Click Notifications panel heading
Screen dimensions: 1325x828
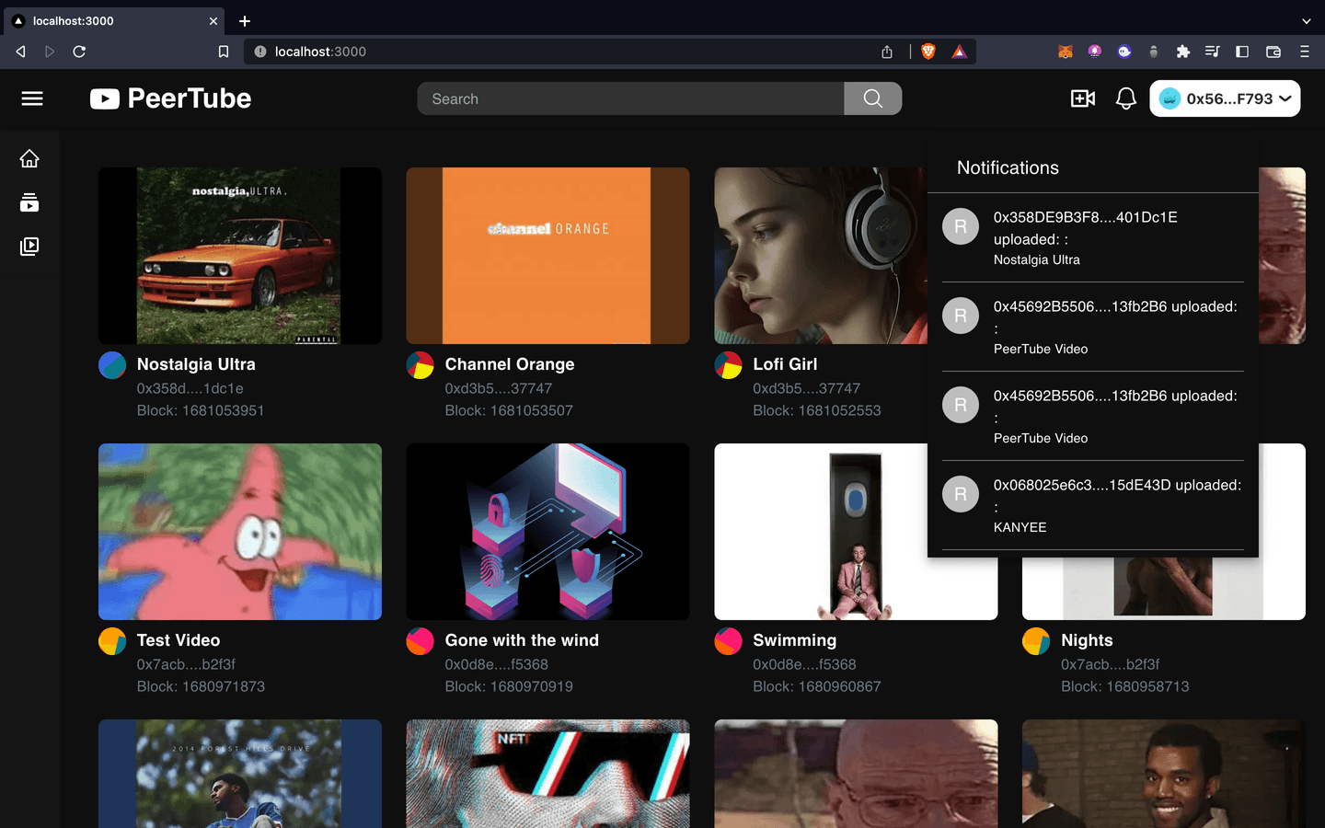[x=1008, y=167]
